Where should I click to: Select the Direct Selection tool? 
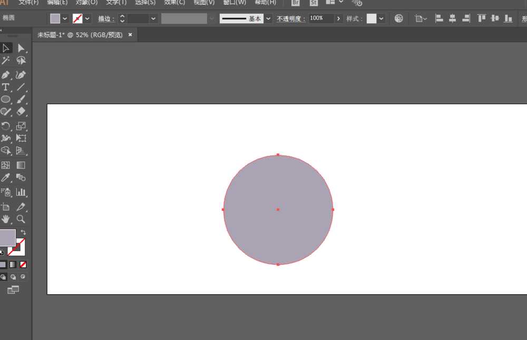click(21, 48)
